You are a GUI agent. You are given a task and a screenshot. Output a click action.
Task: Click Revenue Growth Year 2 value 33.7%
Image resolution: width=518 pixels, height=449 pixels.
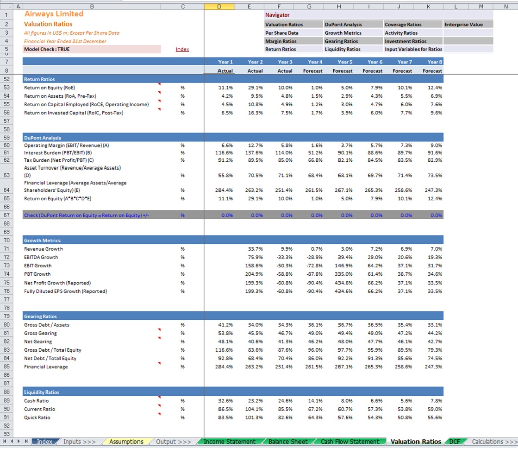pyautogui.click(x=255, y=249)
